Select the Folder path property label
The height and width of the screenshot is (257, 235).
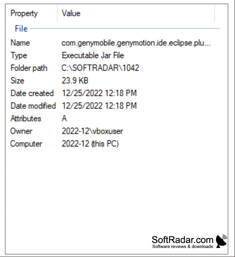(29, 68)
